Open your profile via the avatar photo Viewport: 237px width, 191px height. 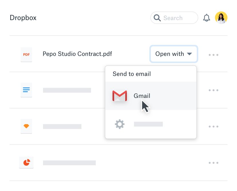tap(221, 17)
